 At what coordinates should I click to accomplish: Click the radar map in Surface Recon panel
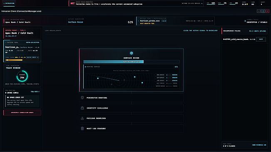click(119, 80)
